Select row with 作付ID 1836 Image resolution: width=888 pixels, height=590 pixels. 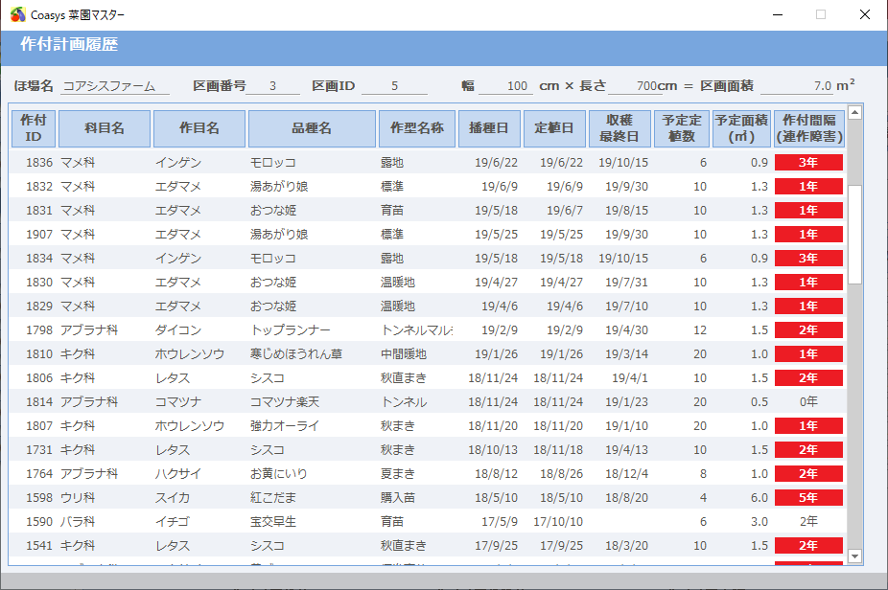pyautogui.click(x=427, y=163)
